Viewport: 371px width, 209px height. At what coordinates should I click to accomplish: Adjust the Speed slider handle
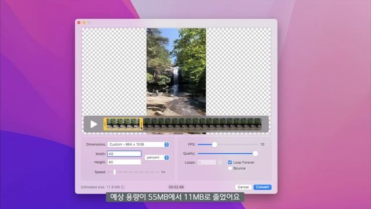pyautogui.click(x=115, y=172)
